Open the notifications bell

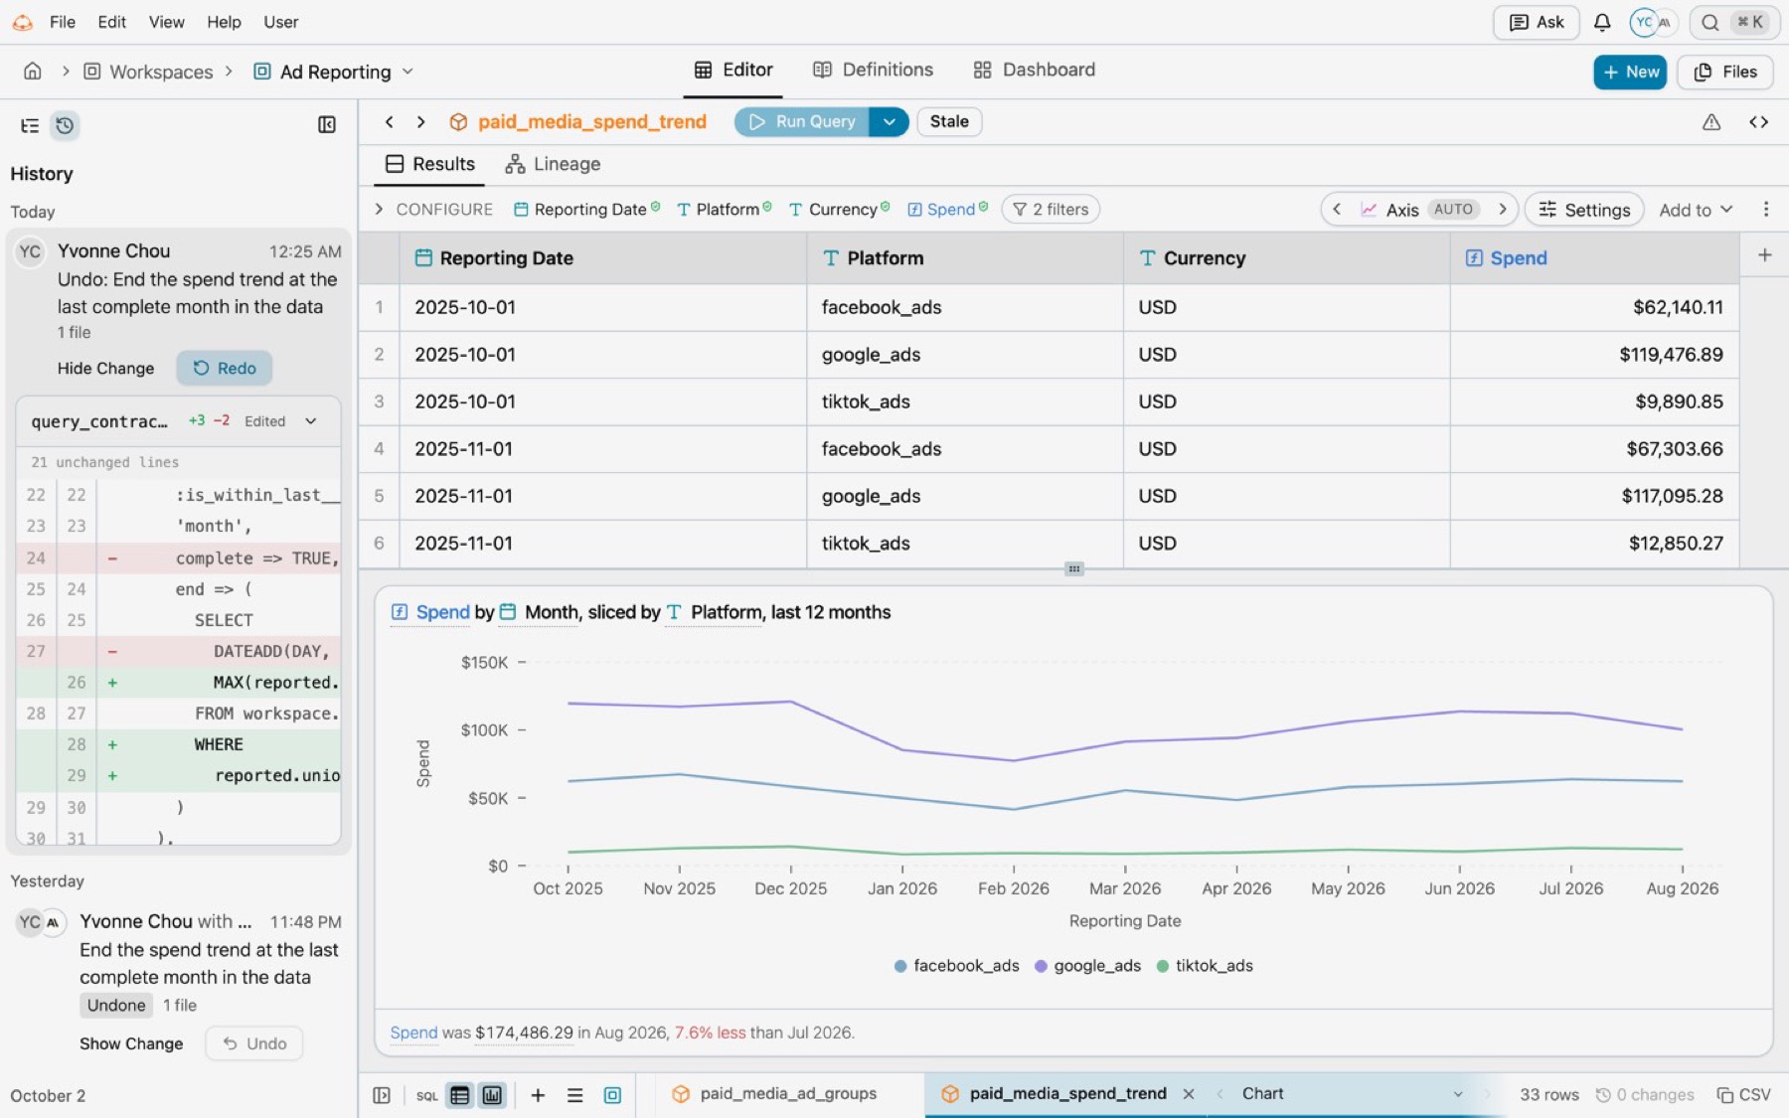(1602, 22)
